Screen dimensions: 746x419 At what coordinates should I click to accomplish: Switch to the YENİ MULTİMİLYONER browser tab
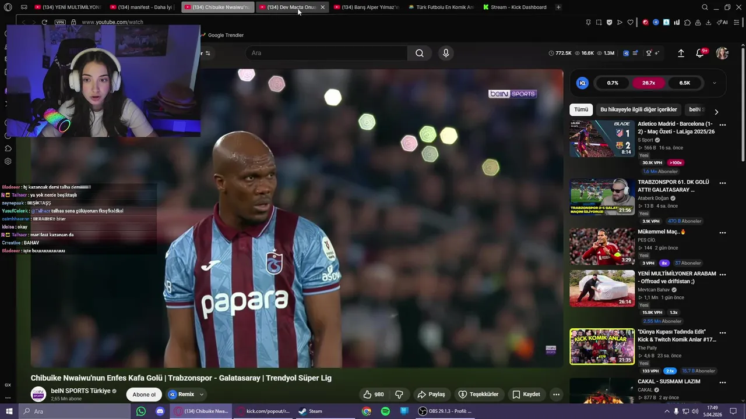tap(68, 7)
